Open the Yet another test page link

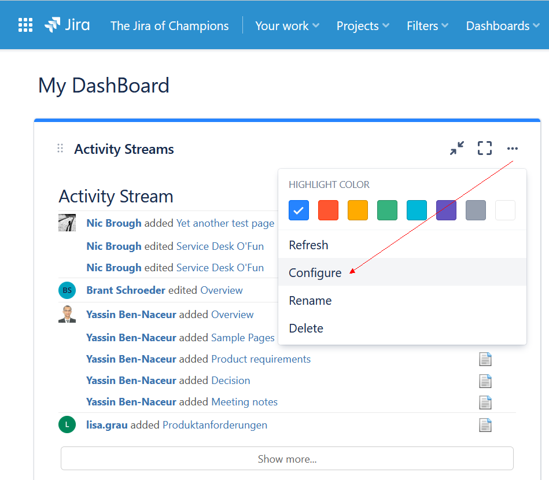226,223
